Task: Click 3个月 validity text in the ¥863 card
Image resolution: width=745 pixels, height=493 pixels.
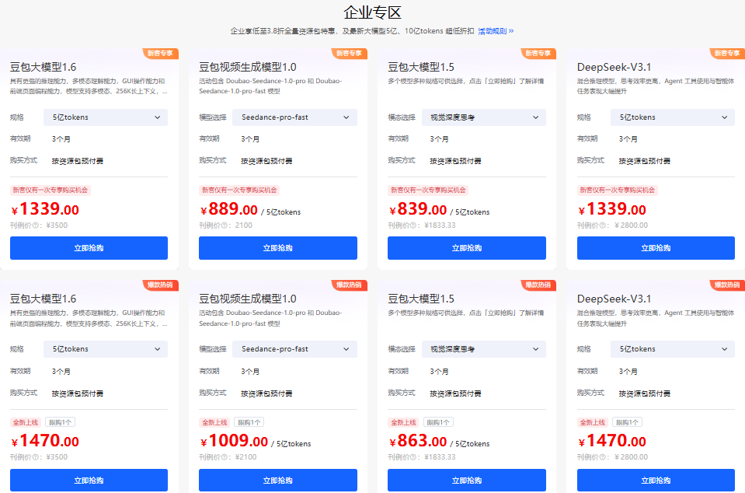Action: (439, 371)
